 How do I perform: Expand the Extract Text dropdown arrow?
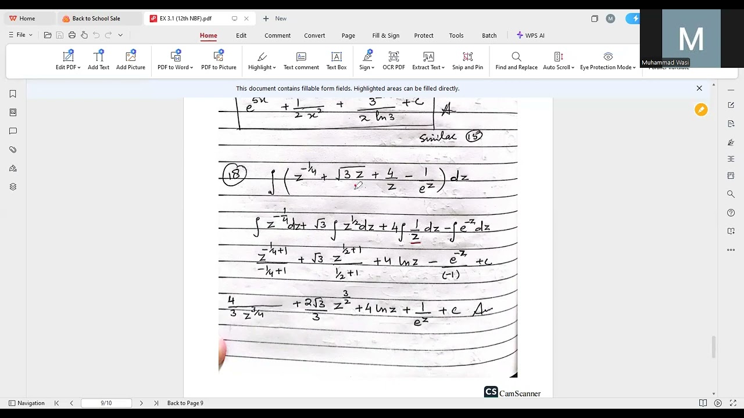(443, 67)
